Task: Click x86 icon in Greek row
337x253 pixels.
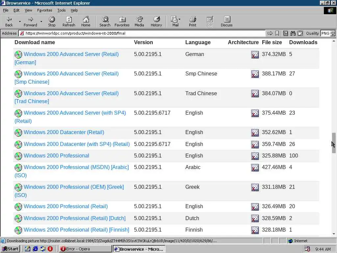Action: (x=255, y=187)
